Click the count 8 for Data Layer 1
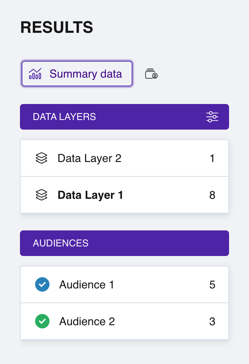Screen dimensions: 249x364 (x=212, y=195)
